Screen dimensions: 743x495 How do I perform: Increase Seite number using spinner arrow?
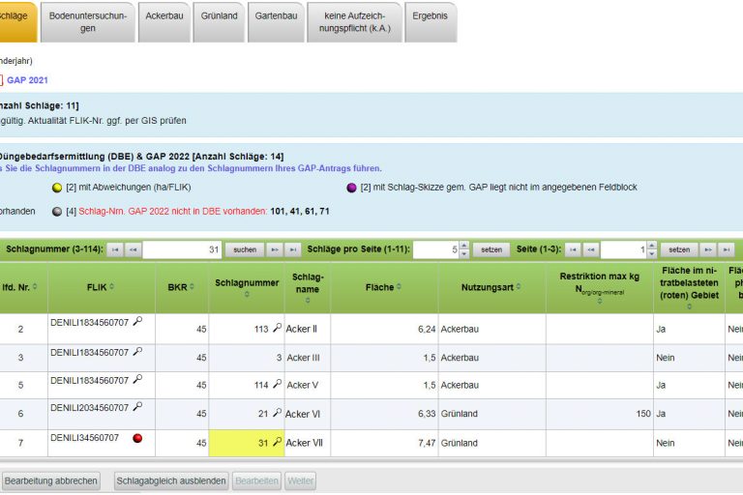(x=652, y=246)
